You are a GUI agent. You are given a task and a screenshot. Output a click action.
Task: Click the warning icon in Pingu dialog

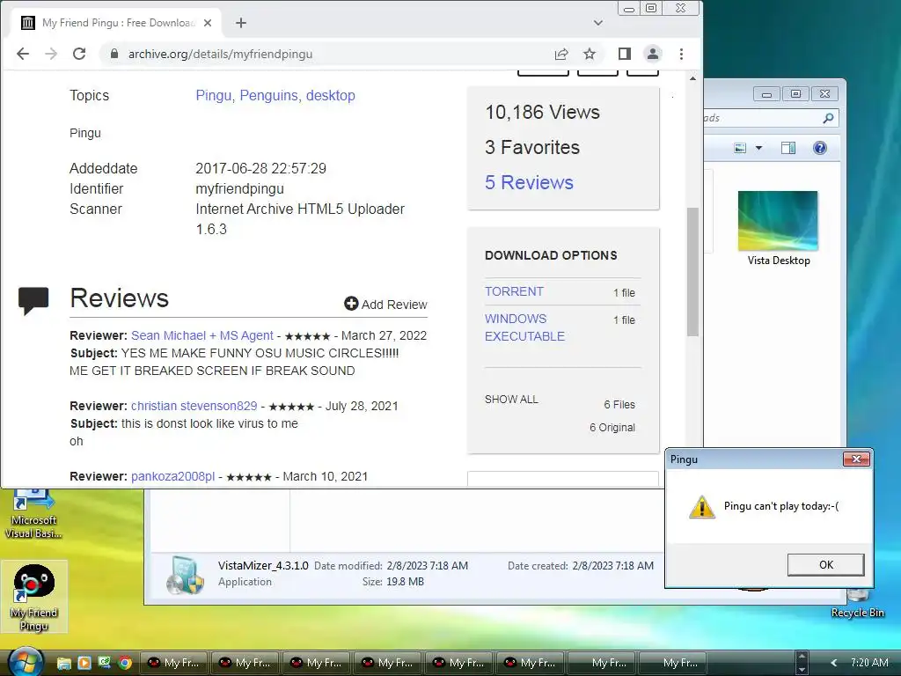pos(701,507)
